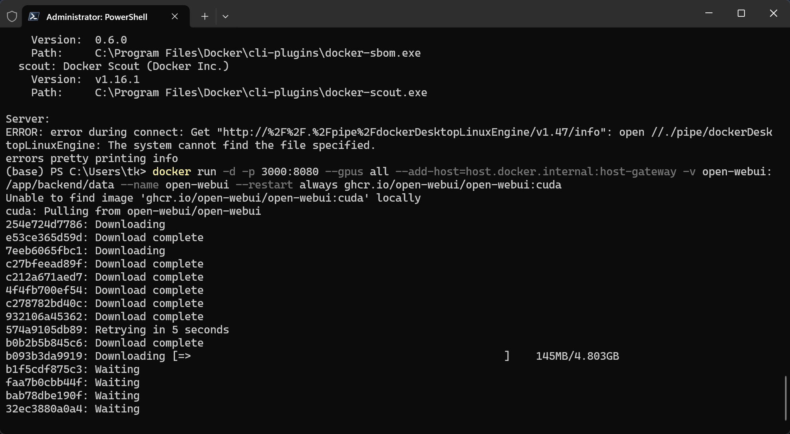Click the administrator shield icon
This screenshot has height=434, width=790.
click(x=12, y=16)
